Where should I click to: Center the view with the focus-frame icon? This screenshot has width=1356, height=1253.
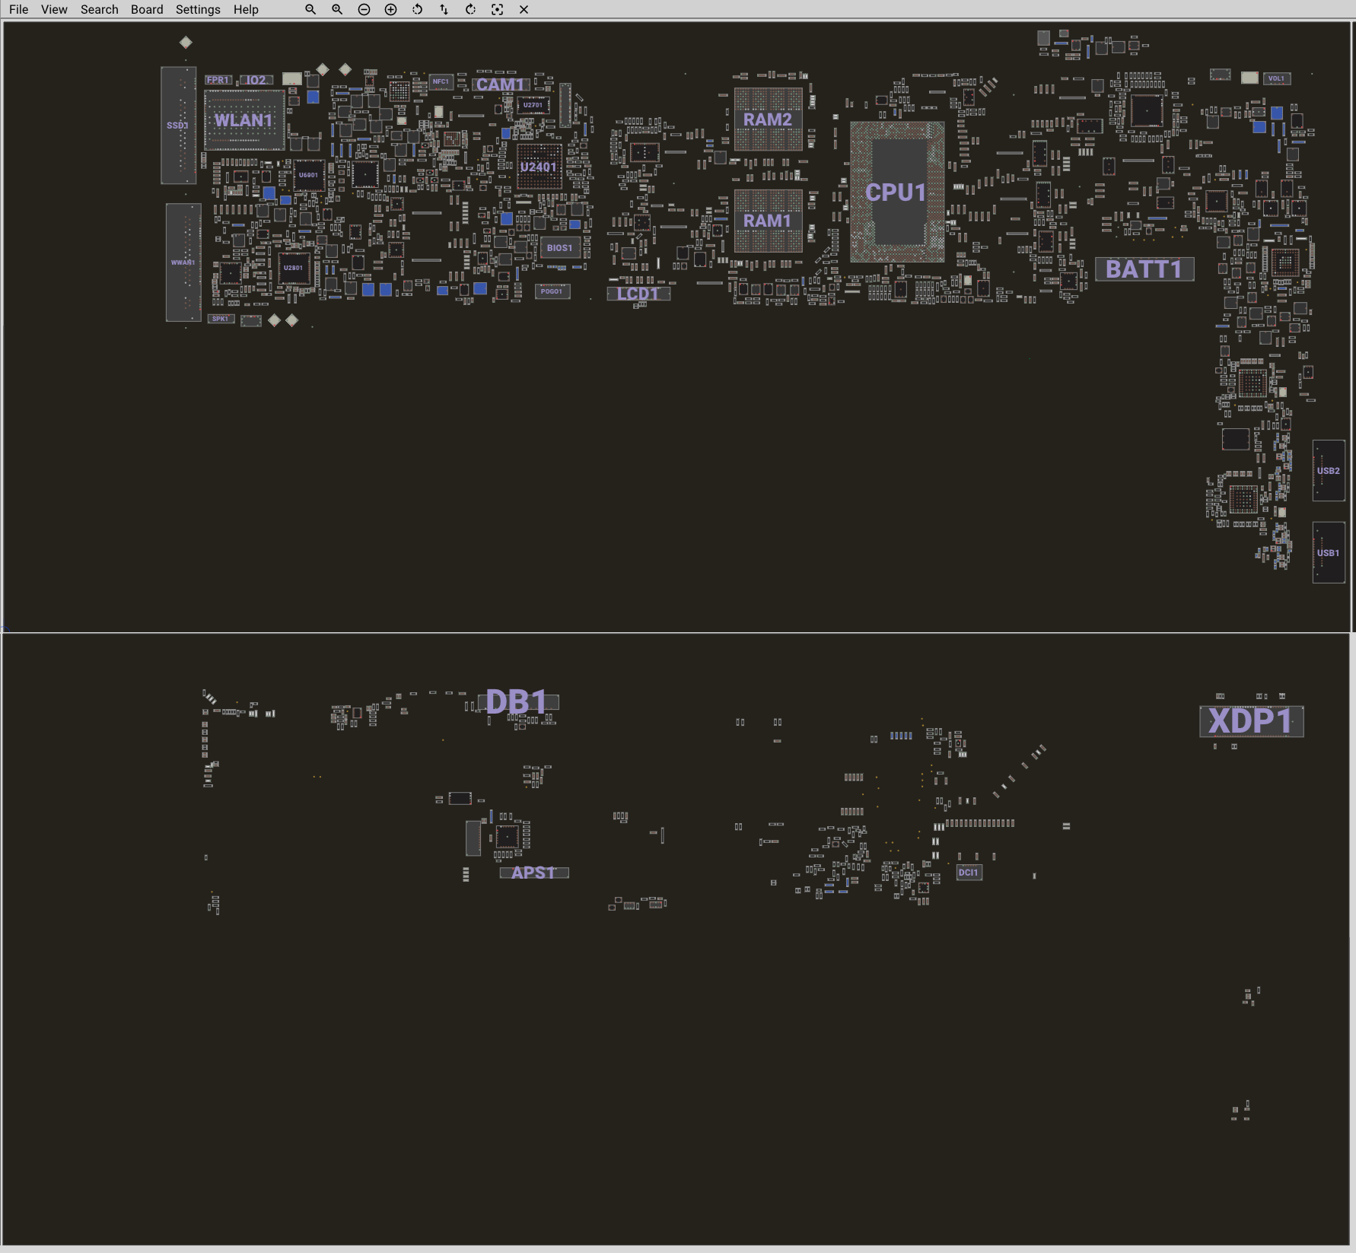click(x=497, y=10)
